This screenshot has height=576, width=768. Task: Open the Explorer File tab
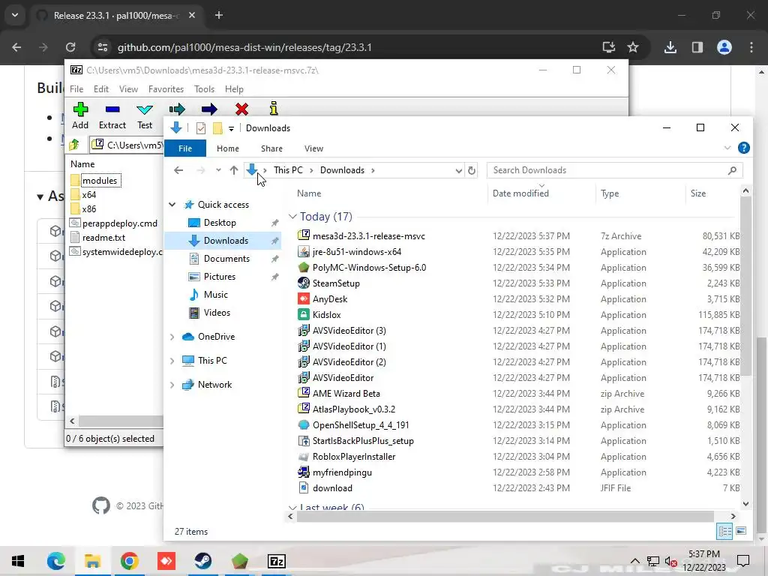tap(185, 148)
